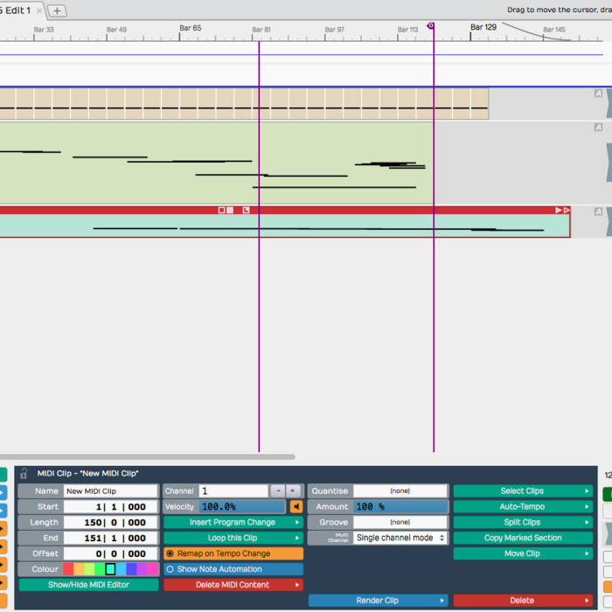Click the clip Name input field
This screenshot has height=612, width=612.
[x=109, y=491]
